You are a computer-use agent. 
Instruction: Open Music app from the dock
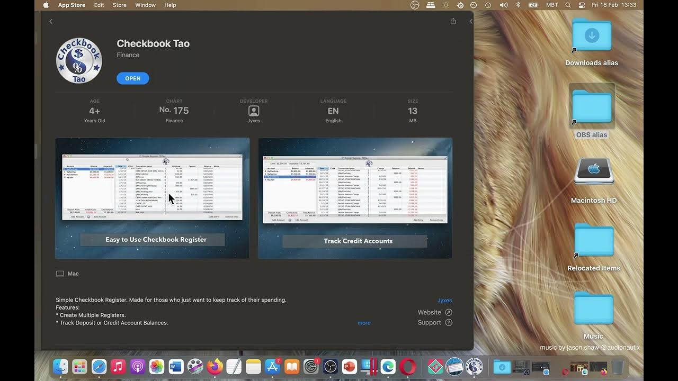click(118, 367)
